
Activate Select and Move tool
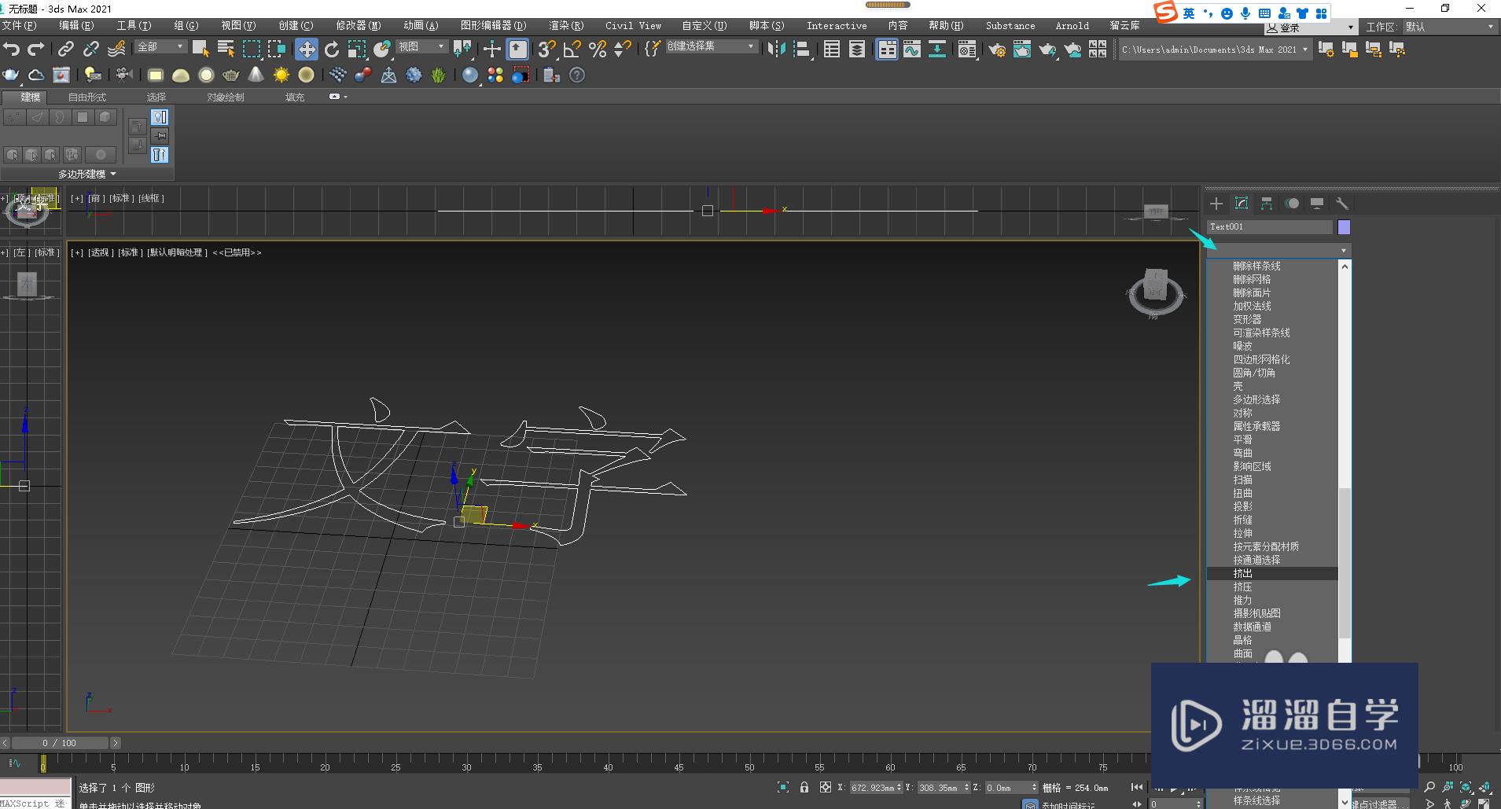point(306,49)
